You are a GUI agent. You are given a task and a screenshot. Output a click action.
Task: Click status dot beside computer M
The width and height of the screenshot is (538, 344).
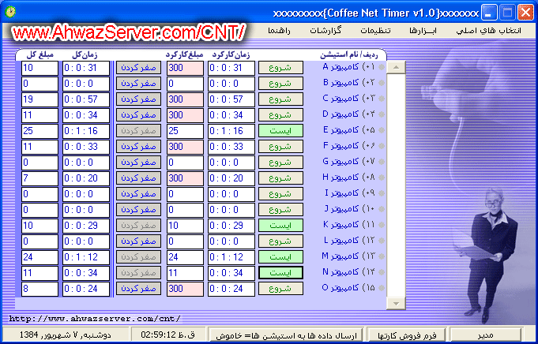(382, 256)
